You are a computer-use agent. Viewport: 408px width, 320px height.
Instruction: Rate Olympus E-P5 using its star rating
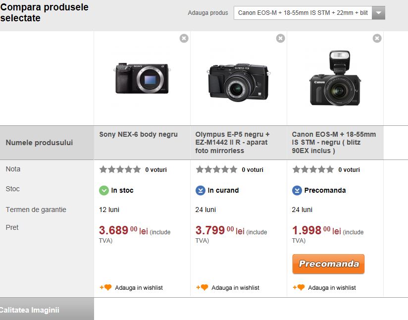[216, 169]
